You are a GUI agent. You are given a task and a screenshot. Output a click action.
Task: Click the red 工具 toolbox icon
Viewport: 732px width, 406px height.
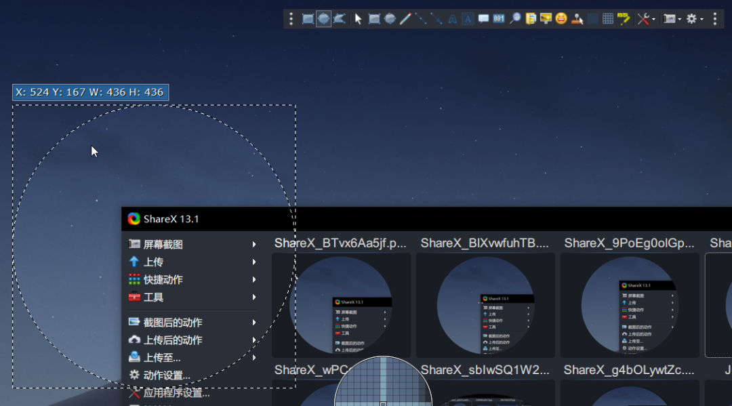click(x=134, y=297)
